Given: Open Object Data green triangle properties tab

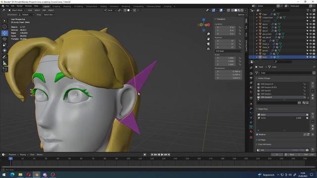Looking at the screenshot, I should point(251,127).
